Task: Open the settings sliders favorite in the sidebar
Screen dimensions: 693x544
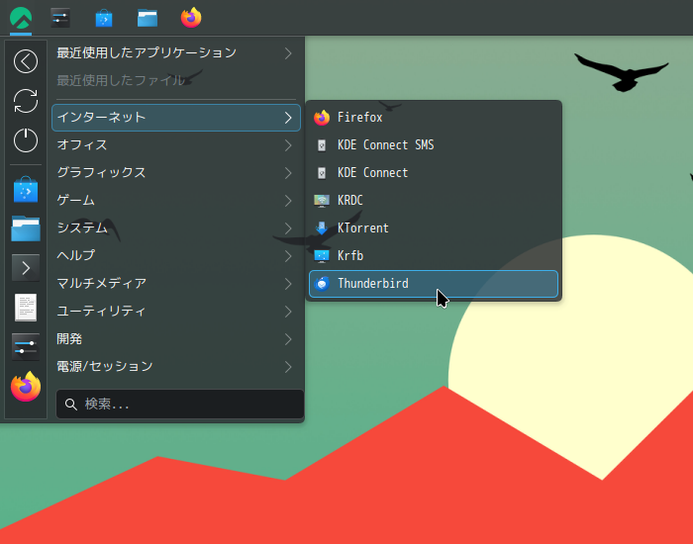Action: pos(26,347)
